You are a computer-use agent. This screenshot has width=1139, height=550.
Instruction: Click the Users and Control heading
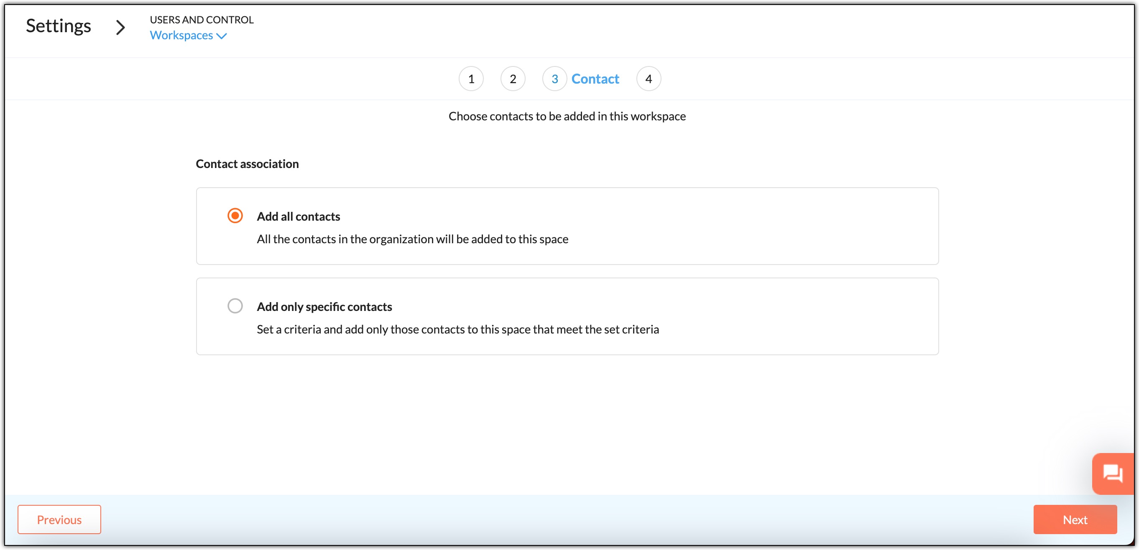202,20
